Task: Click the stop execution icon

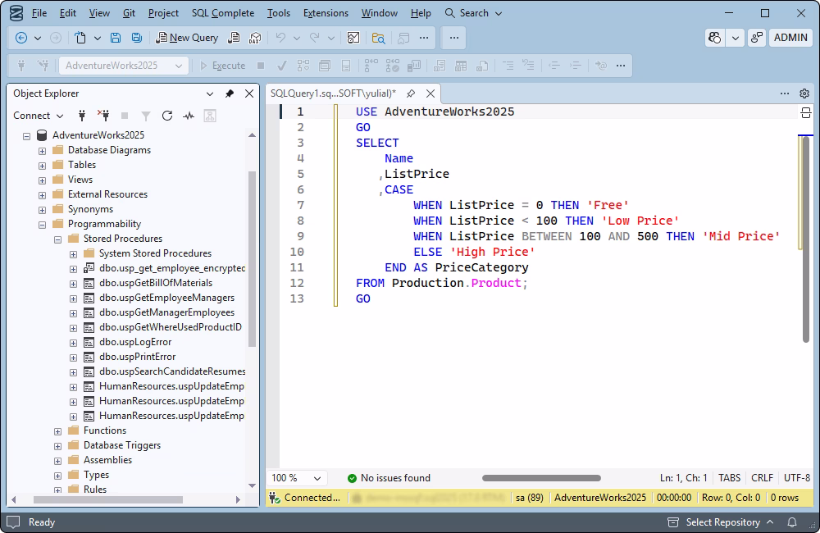Action: (x=261, y=66)
